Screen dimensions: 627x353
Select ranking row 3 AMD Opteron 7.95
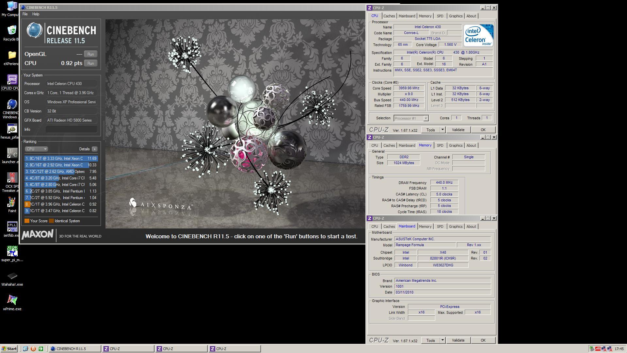[61, 172]
